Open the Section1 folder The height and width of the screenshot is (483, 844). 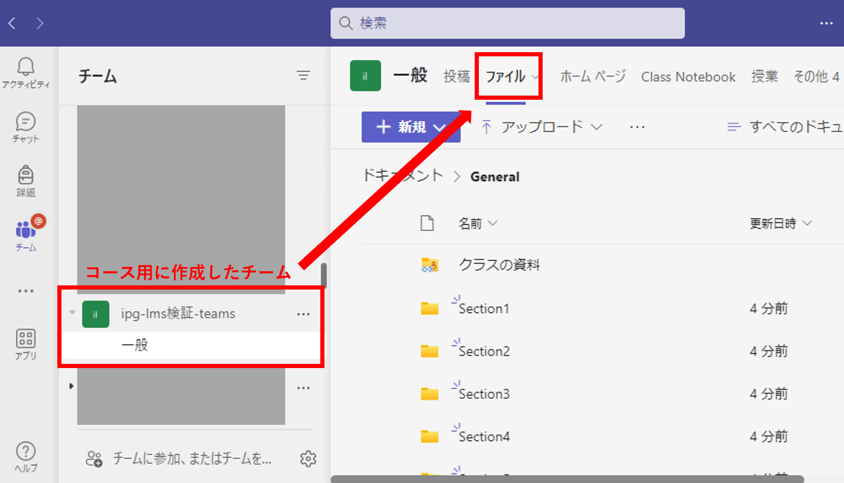click(484, 308)
